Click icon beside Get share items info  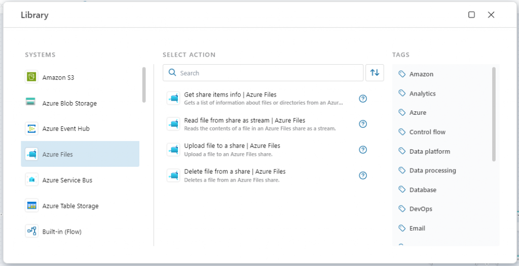click(173, 98)
